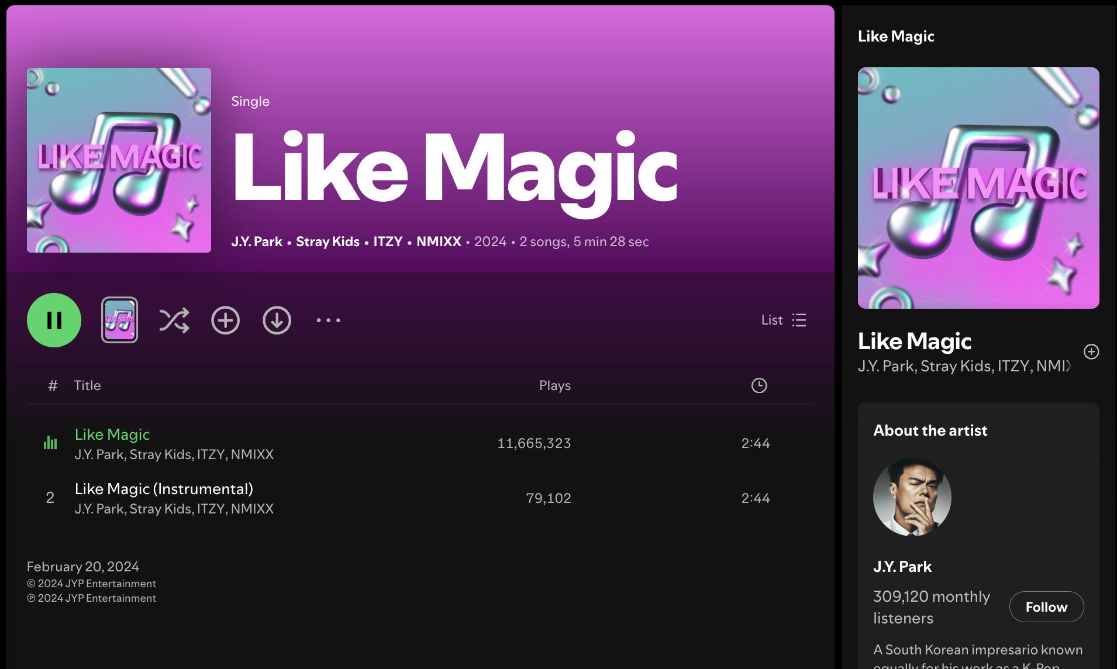Select the Like Magic (Instrumental) track
The height and width of the screenshot is (669, 1117).
point(164,489)
